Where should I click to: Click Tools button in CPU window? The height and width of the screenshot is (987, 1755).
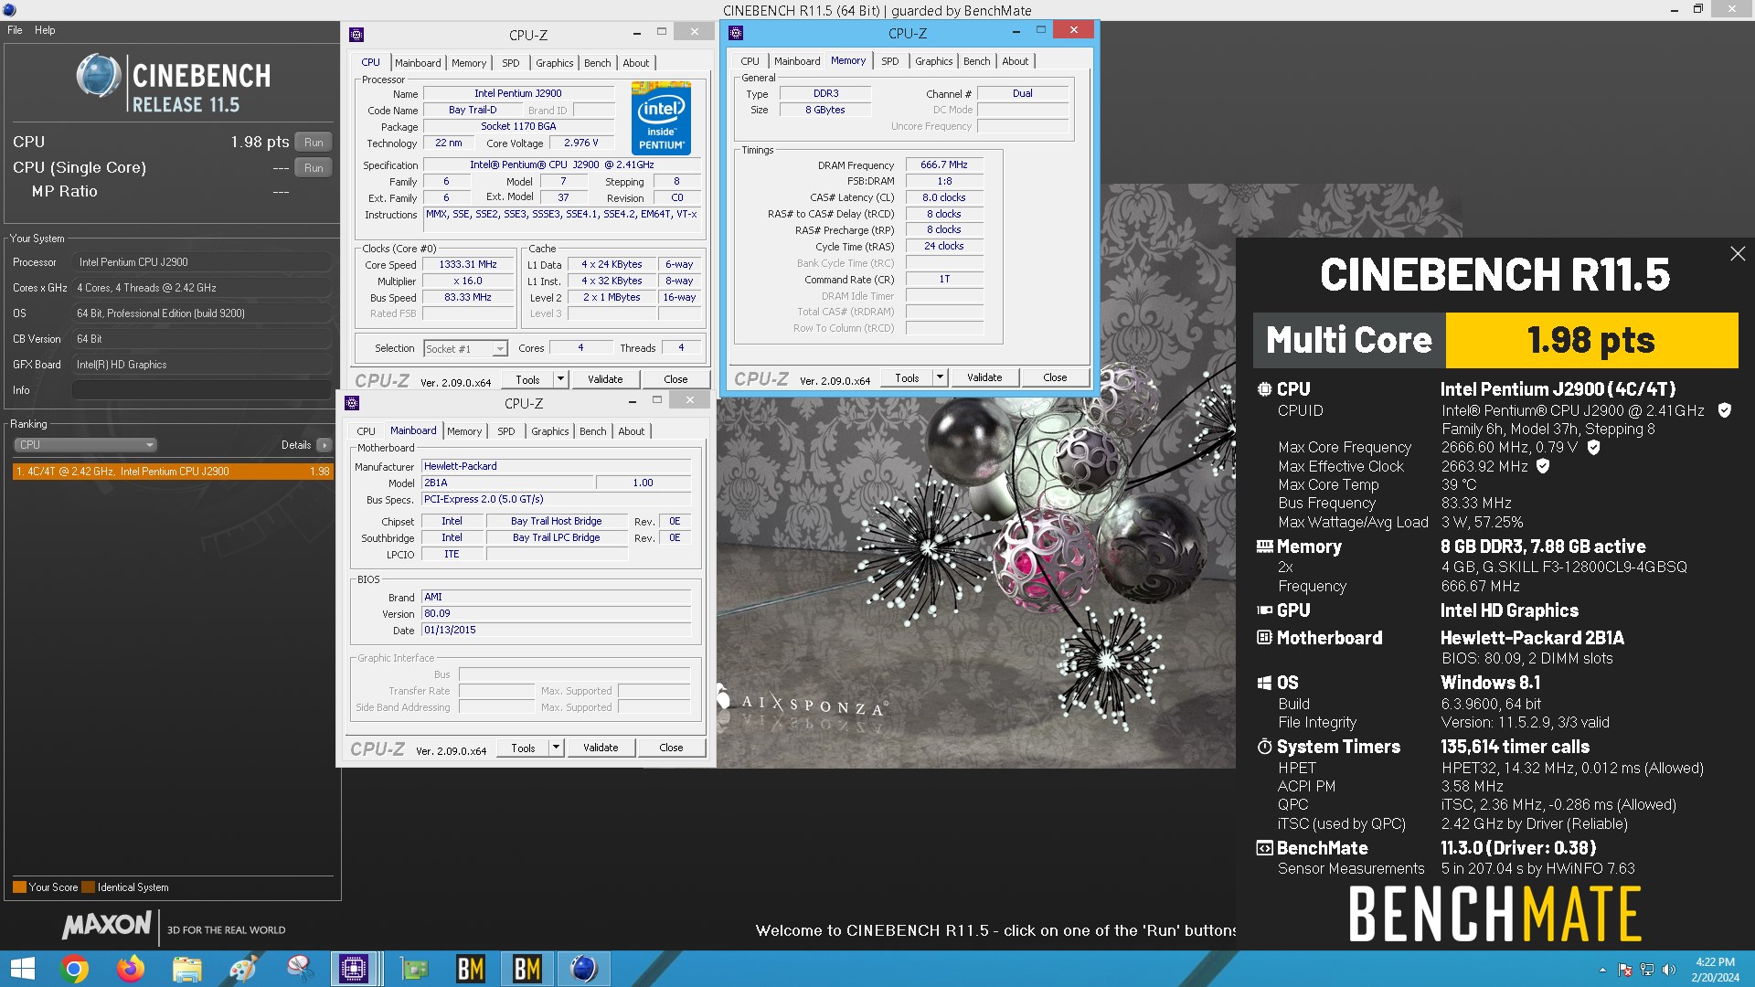(527, 379)
